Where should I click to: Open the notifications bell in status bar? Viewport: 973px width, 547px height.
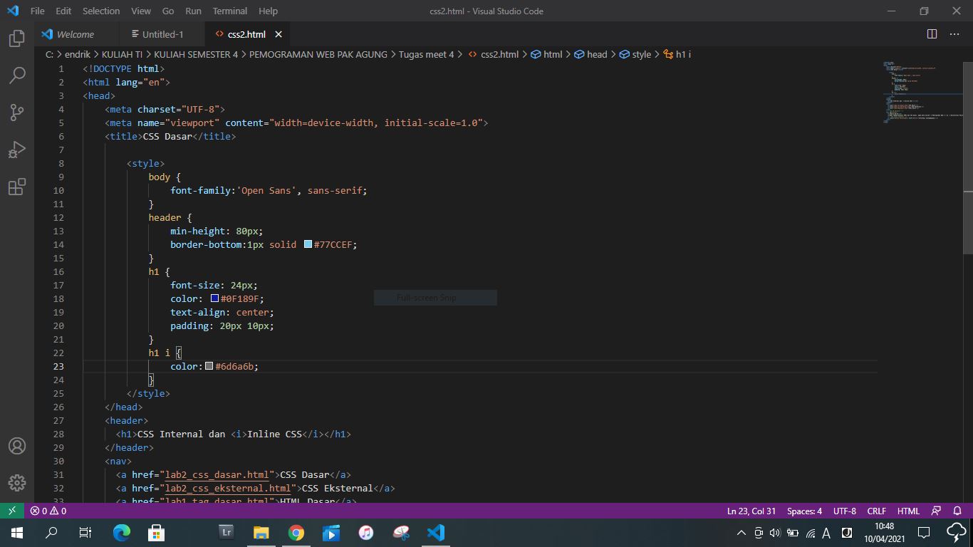(957, 511)
